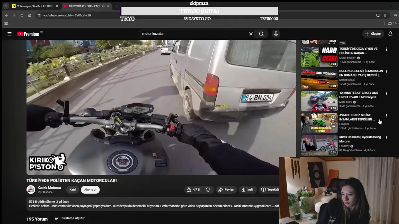
Task: Reload the current page
Action: click(22, 15)
